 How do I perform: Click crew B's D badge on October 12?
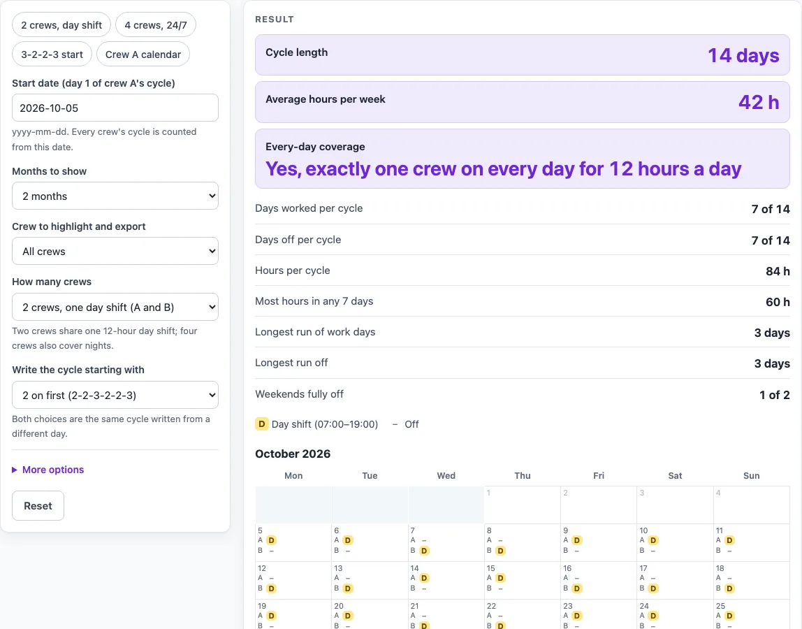[x=271, y=588]
